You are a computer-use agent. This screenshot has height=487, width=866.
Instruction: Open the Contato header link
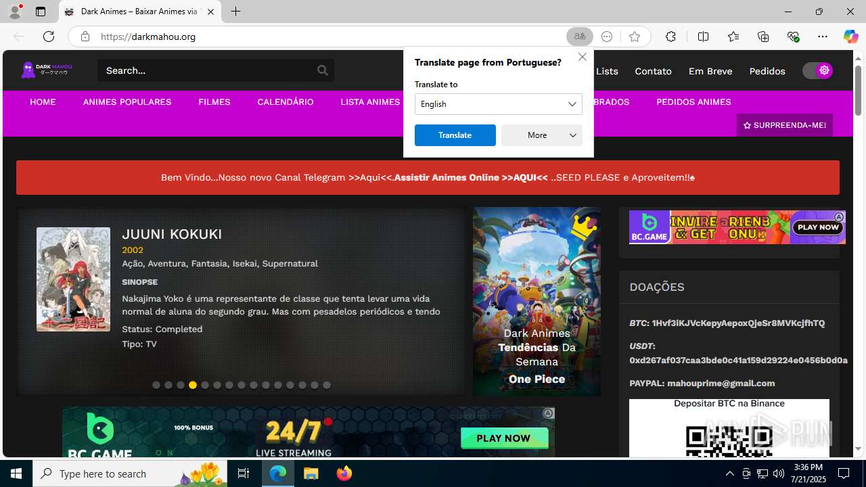(x=653, y=71)
